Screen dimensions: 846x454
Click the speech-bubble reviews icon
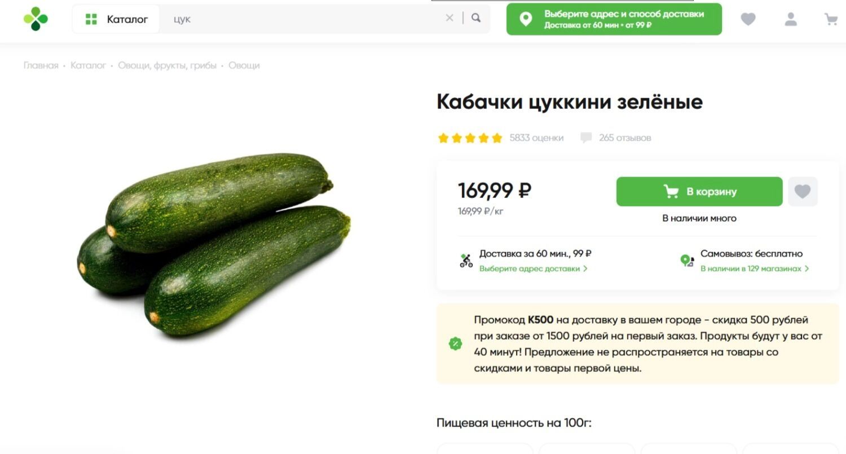click(x=587, y=137)
